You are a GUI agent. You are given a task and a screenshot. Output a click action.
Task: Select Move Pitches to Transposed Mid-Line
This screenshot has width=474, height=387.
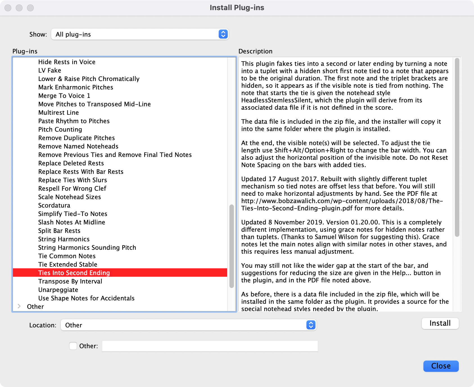tap(94, 104)
